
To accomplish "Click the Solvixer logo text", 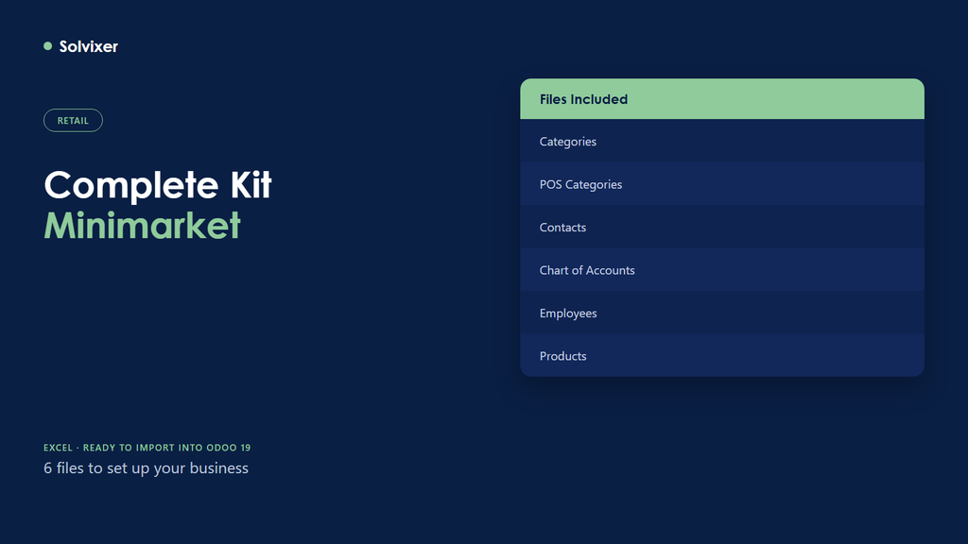I will [x=88, y=46].
